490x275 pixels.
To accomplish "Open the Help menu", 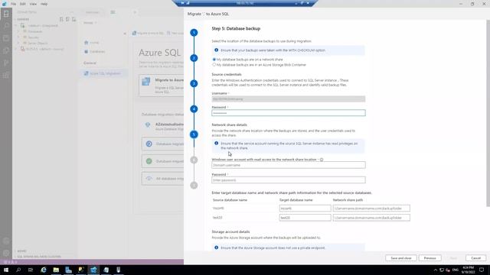I will tap(44, 4).
